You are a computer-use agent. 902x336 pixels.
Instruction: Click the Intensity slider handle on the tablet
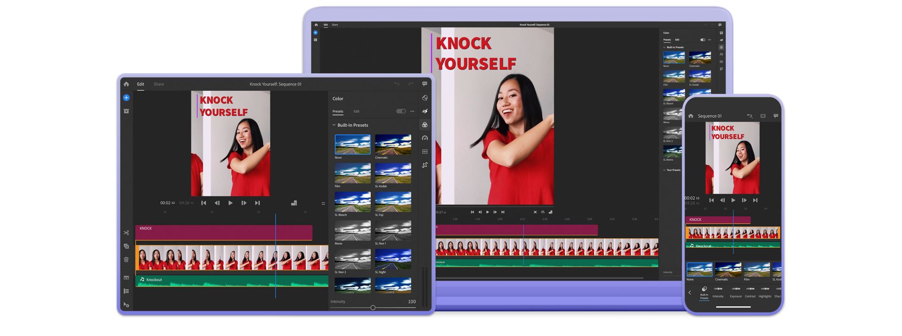coord(373,308)
